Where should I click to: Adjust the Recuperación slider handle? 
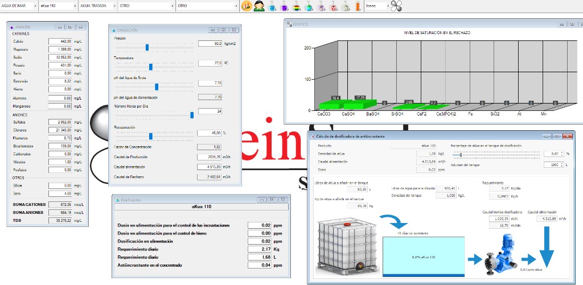click(x=150, y=137)
